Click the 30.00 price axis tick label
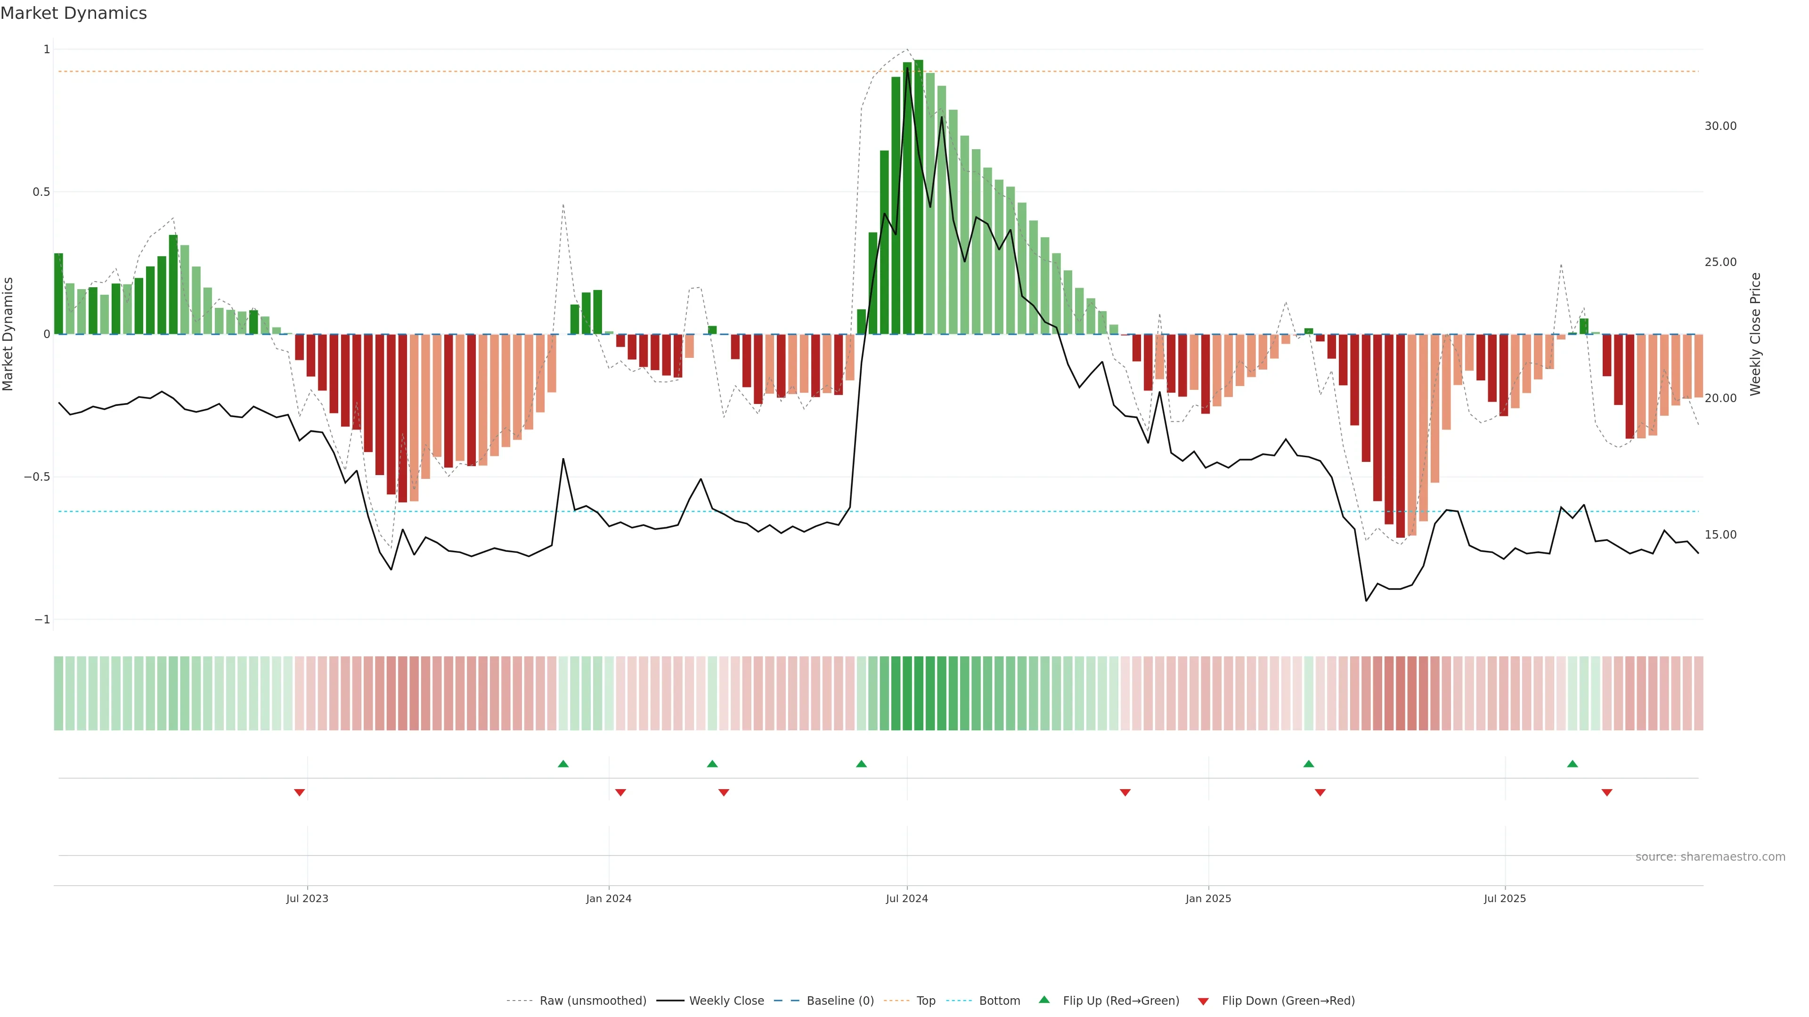 pyautogui.click(x=1720, y=126)
